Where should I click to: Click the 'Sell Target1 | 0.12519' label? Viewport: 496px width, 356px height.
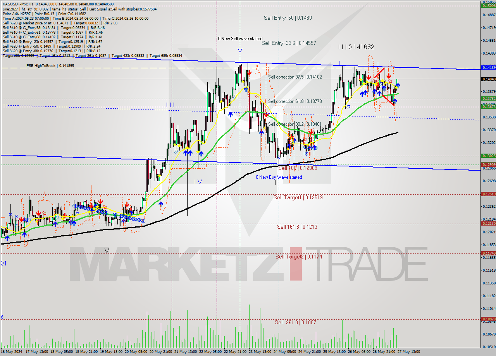pyautogui.click(x=298, y=197)
